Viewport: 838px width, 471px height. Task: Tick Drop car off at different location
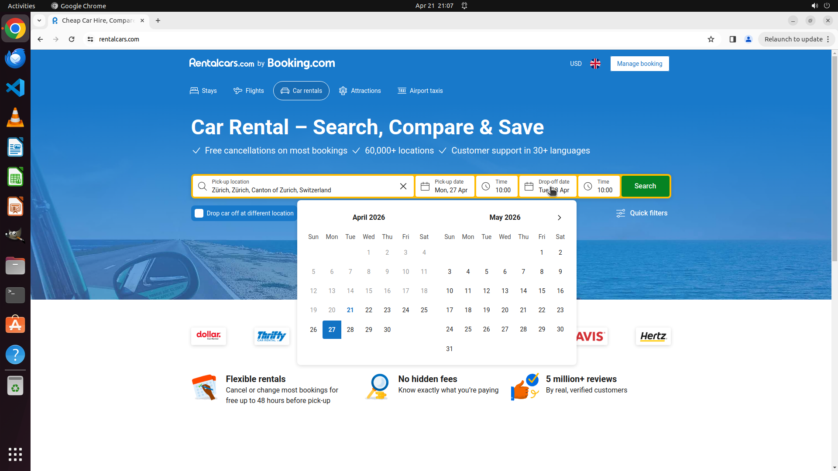coord(199,213)
